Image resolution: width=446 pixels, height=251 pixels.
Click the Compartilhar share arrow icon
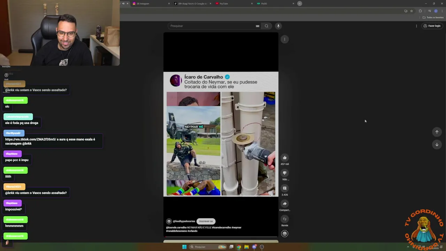coord(285,204)
